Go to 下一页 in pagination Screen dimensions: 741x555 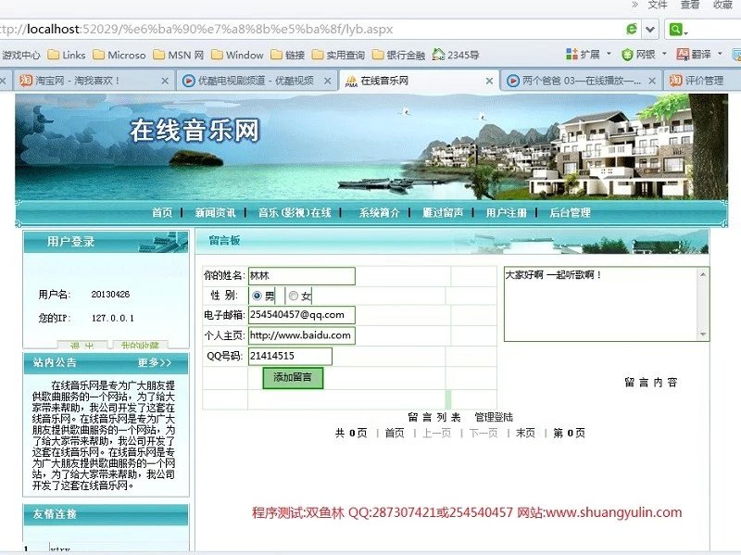pyautogui.click(x=484, y=433)
